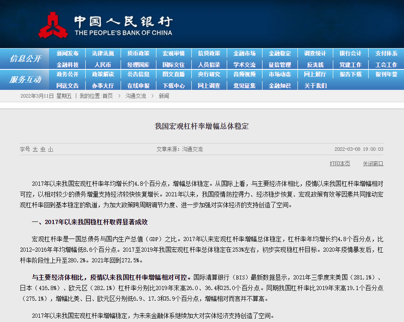The width and height of the screenshot is (404, 322).
Task: Click heading 一、2017年以来我国稳杠杆取得显著成效
Action: [x=89, y=222]
